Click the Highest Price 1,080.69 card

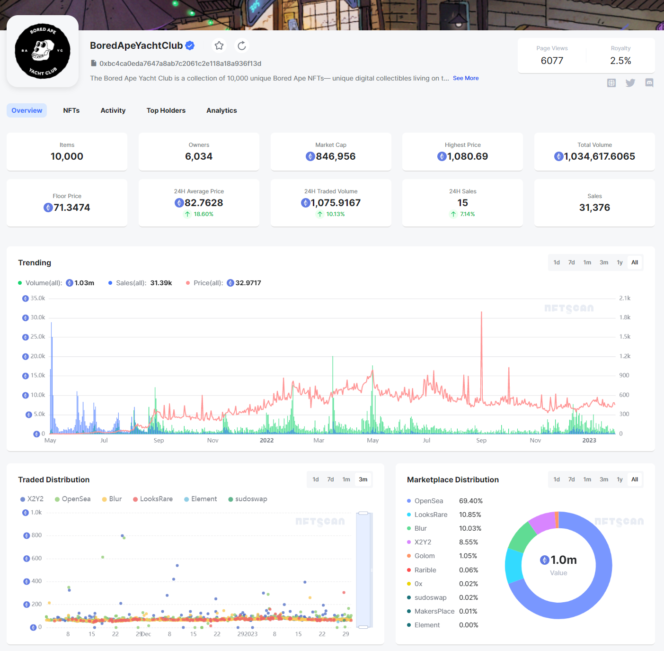(x=462, y=152)
